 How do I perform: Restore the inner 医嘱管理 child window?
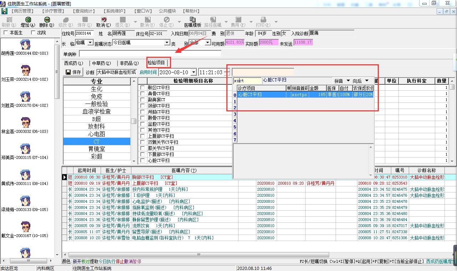[447, 11]
